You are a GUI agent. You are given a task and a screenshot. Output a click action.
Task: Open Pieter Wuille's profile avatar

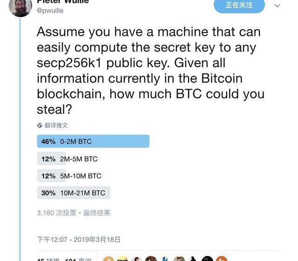click(x=20, y=7)
